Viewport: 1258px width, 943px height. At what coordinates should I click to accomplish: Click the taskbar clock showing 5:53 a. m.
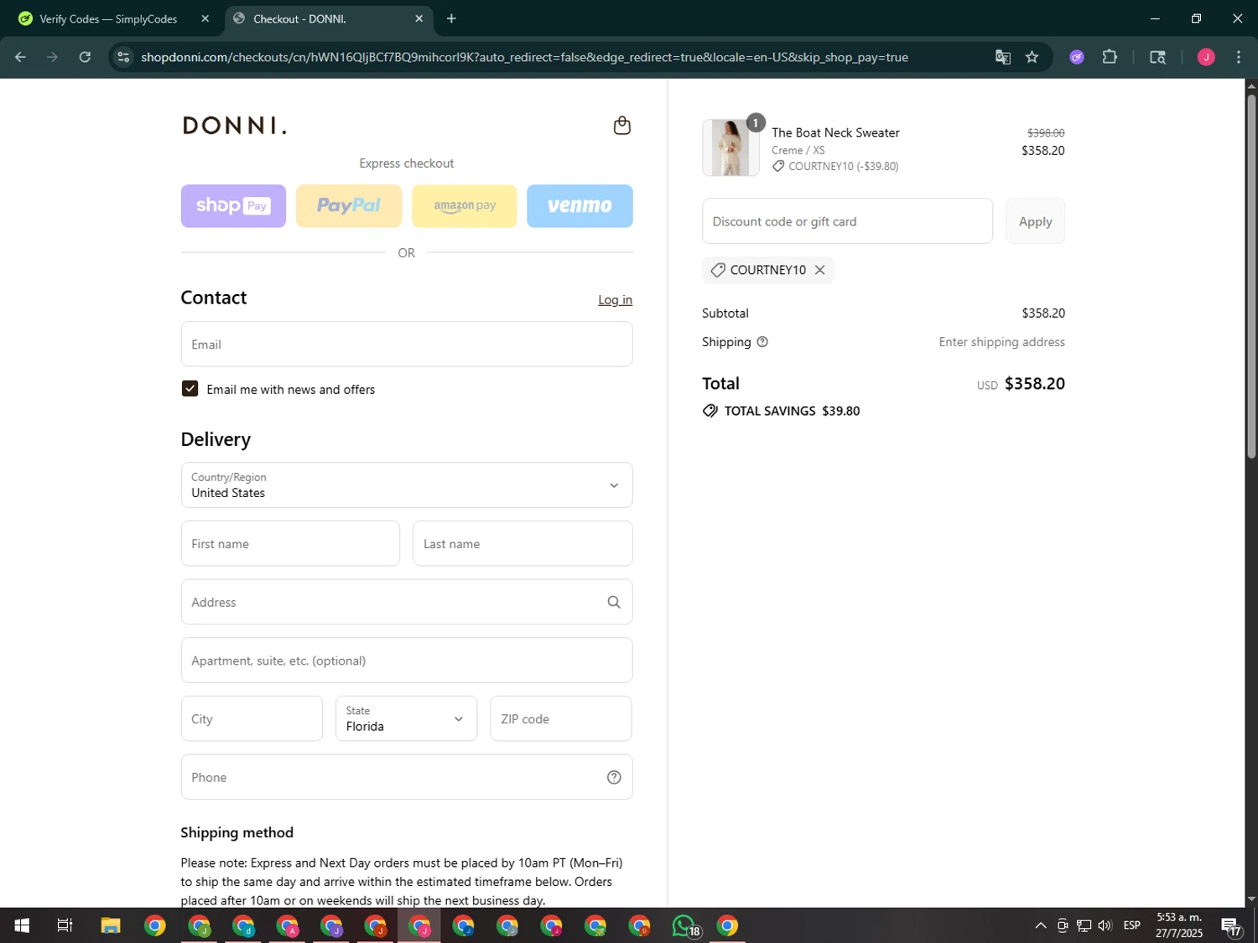tap(1178, 925)
